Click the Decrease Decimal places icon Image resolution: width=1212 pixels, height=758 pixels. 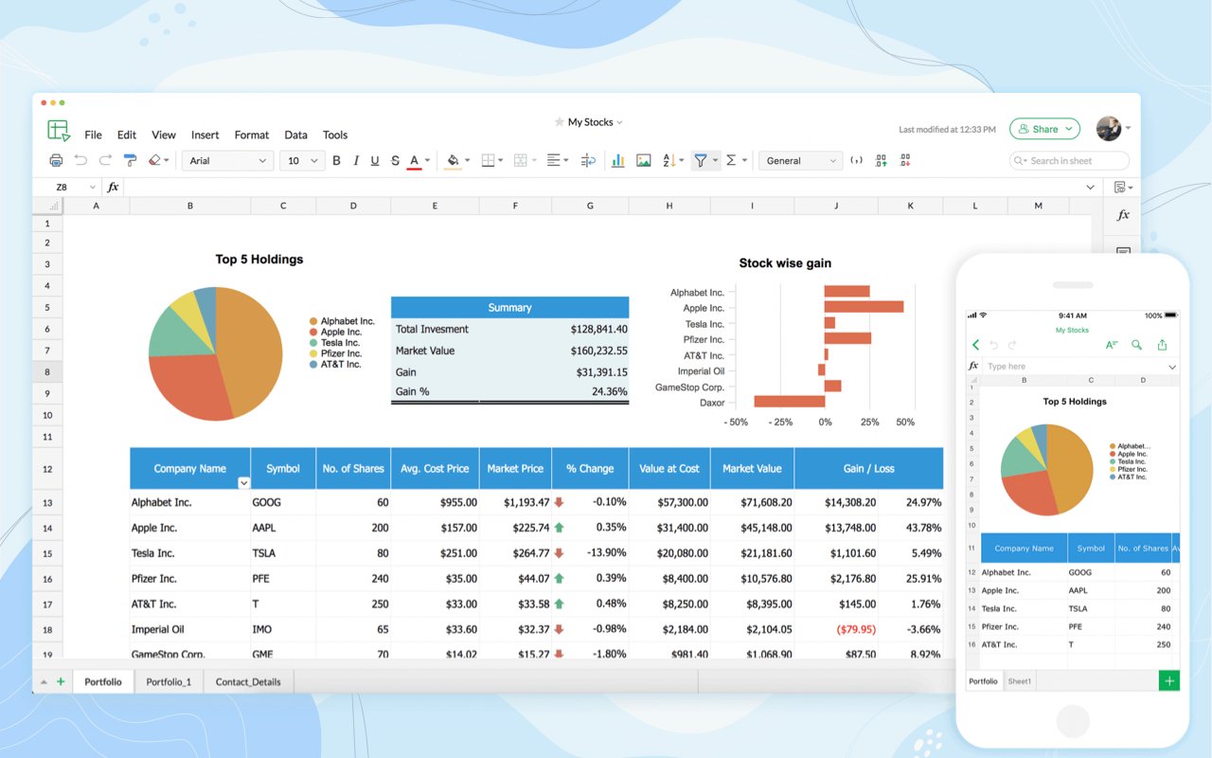coord(905,161)
